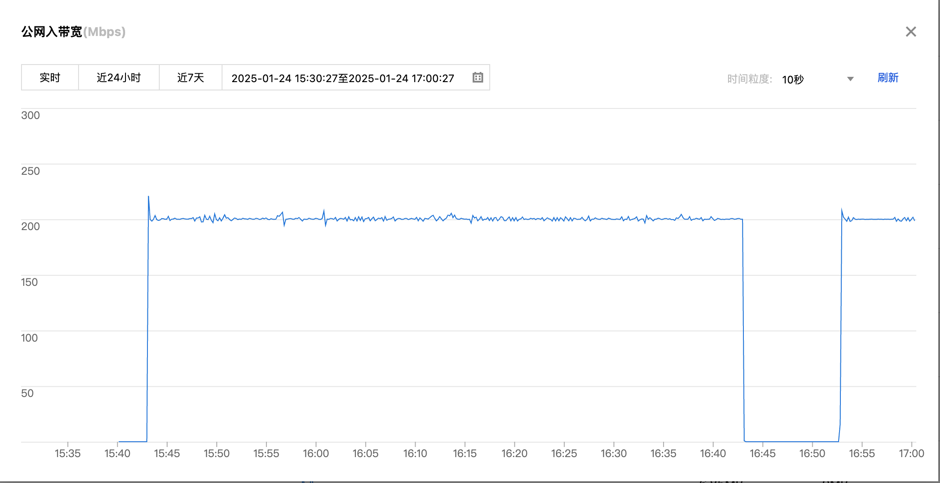Click the 16:25 x-axis label
Image resolution: width=940 pixels, height=483 pixels.
pyautogui.click(x=564, y=454)
